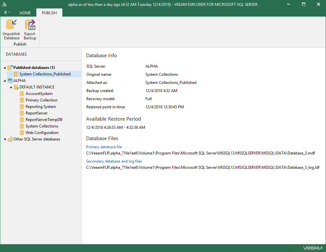Click the Web Configuration database icon
The image size is (326, 252).
22,133
